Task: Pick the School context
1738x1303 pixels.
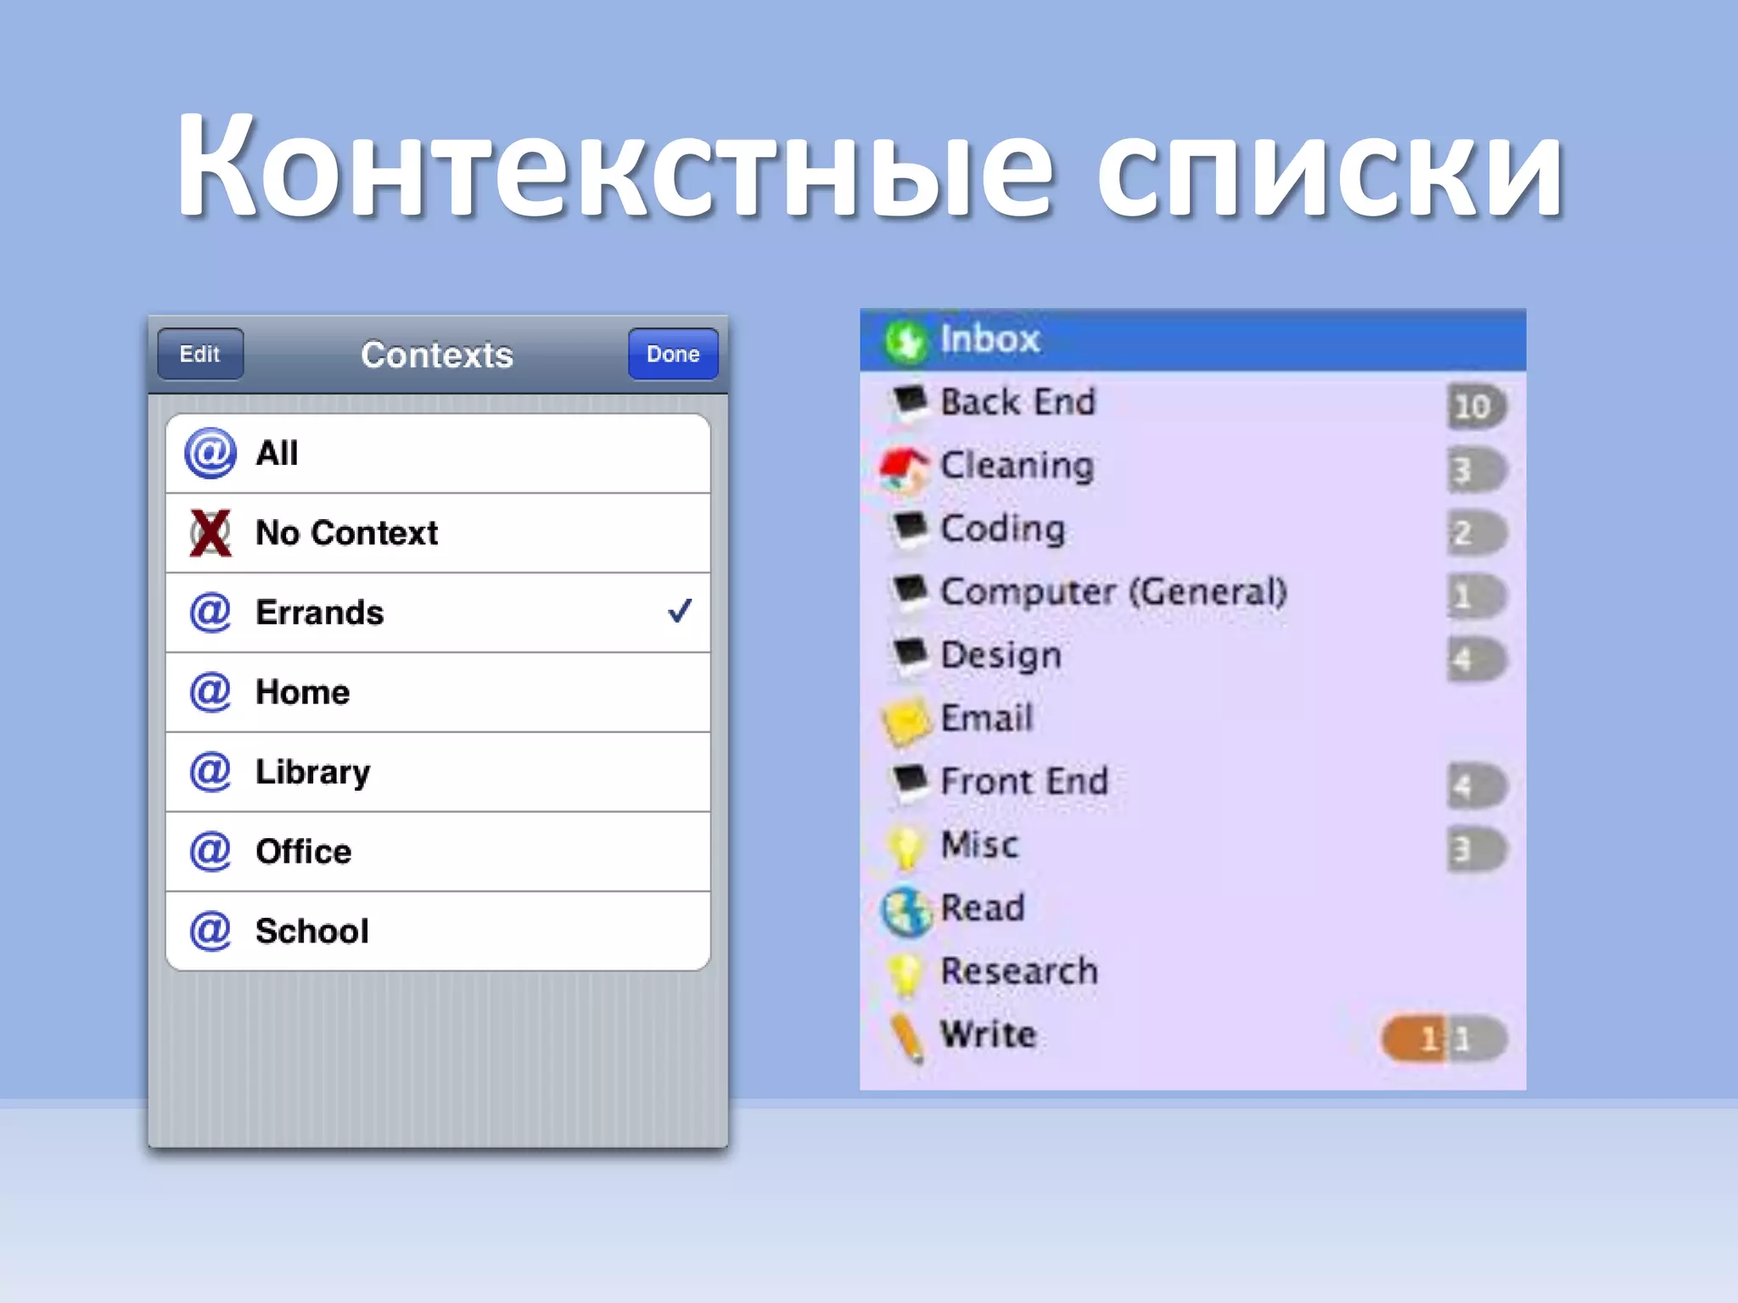Action: pyautogui.click(x=438, y=931)
